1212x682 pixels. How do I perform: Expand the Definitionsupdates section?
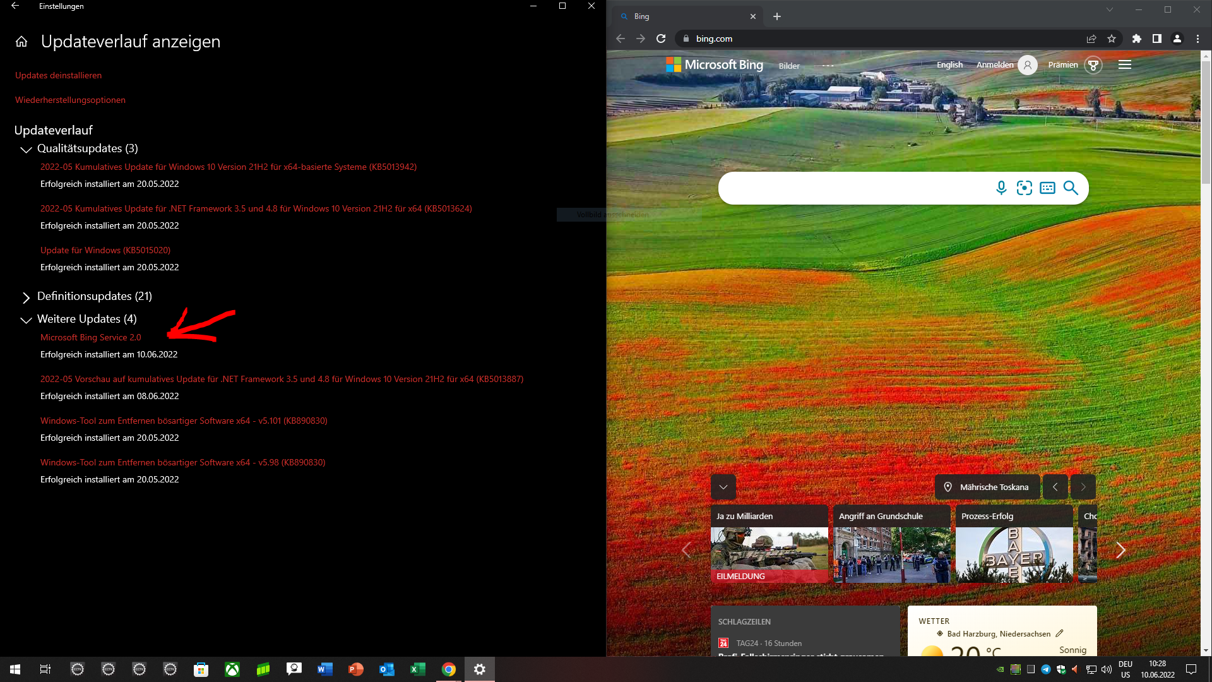coord(26,297)
